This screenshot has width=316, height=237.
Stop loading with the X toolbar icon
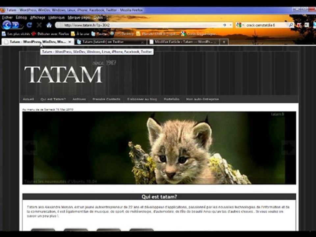[x=39, y=25]
